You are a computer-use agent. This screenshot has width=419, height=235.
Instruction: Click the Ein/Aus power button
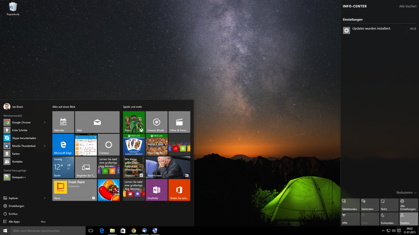(x=13, y=214)
